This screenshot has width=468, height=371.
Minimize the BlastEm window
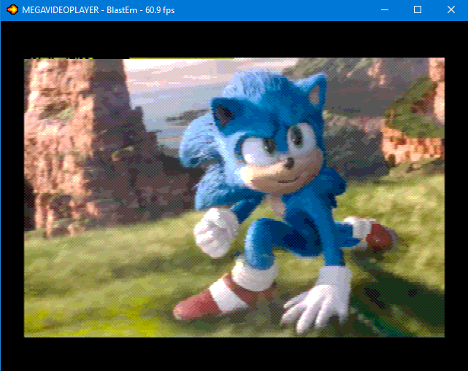tap(385, 9)
